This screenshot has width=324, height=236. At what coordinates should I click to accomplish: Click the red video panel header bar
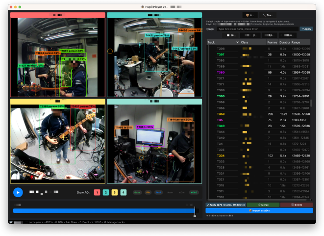[x=58, y=15]
